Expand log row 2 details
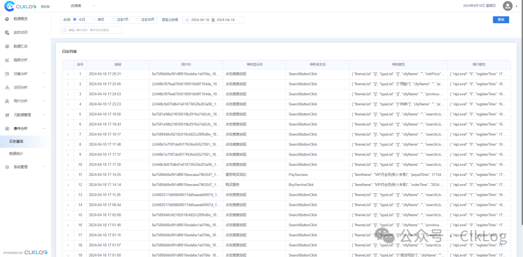Viewport: 523px width, 257px height. tap(68, 84)
